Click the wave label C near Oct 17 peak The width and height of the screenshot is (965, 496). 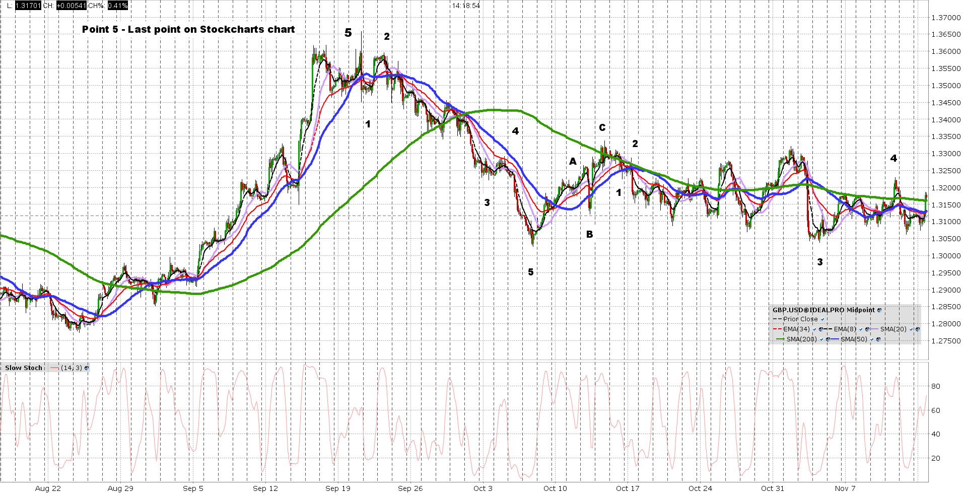tap(602, 128)
